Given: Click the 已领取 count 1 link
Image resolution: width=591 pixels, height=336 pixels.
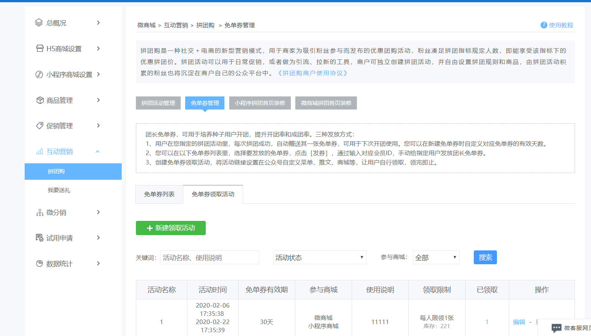Looking at the screenshot, I should tap(487, 322).
